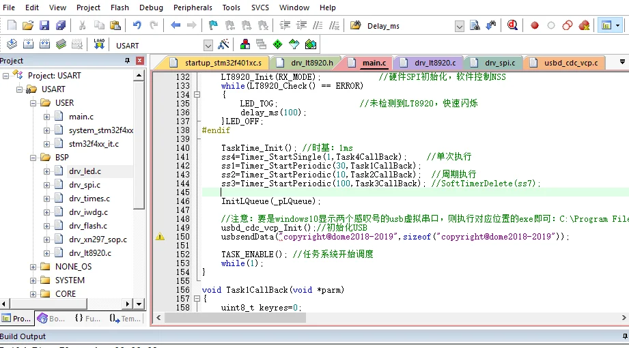Screen dimensions: 629x348
Task: Click the green Manage Run-Time Environment diamond icon
Action: point(277,44)
